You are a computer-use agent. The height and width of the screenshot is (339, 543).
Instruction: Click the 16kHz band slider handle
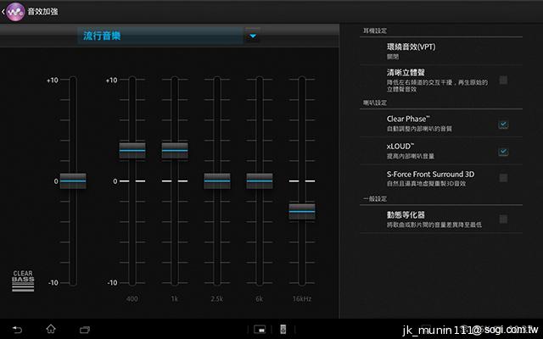[302, 211]
